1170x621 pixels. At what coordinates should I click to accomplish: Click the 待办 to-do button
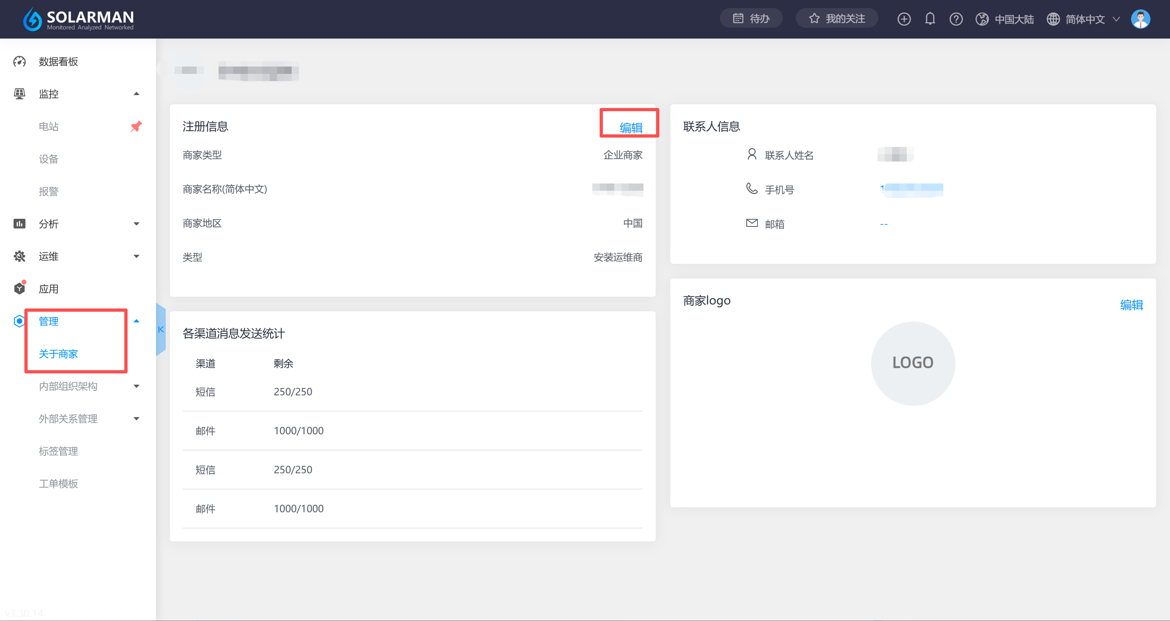(751, 19)
